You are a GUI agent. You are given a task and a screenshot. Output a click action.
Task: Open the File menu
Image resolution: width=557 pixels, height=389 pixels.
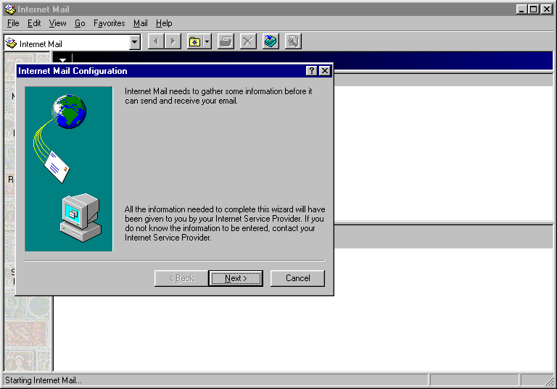point(13,23)
